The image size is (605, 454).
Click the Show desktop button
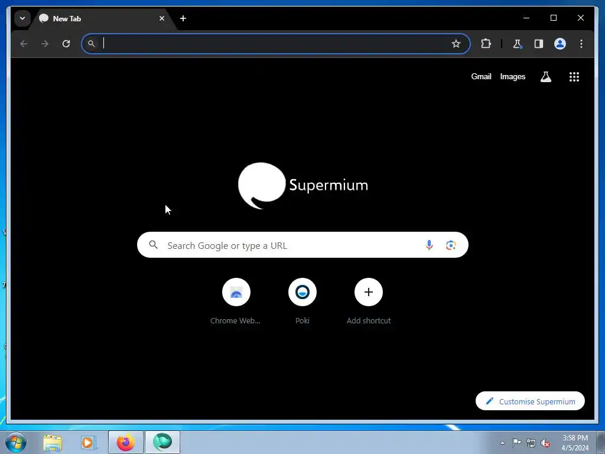coord(601,442)
